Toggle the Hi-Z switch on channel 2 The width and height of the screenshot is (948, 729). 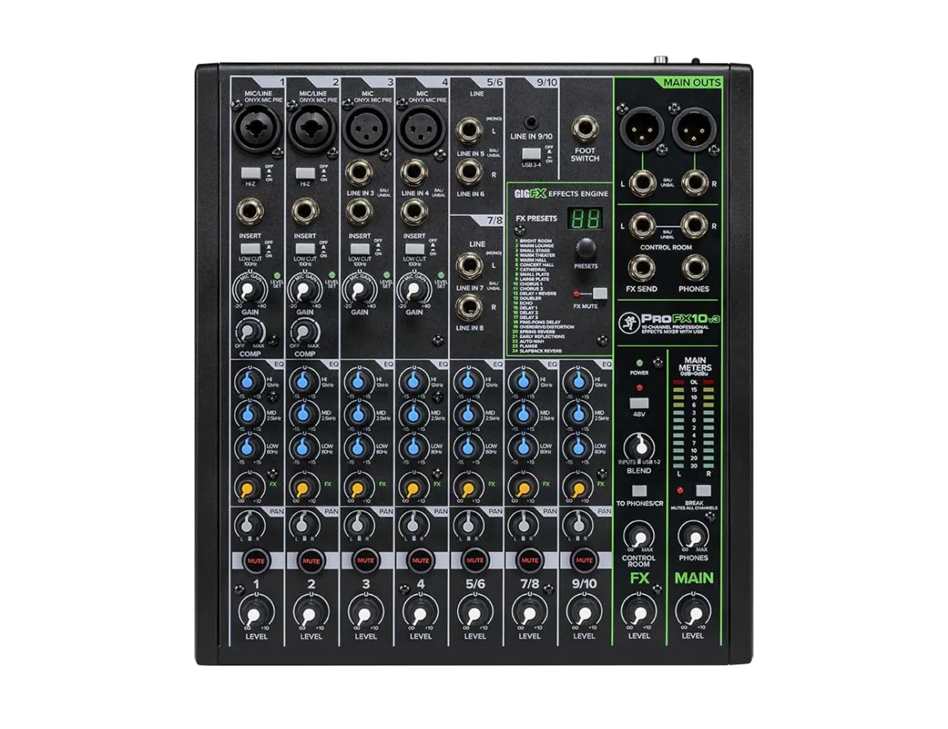tap(305, 173)
